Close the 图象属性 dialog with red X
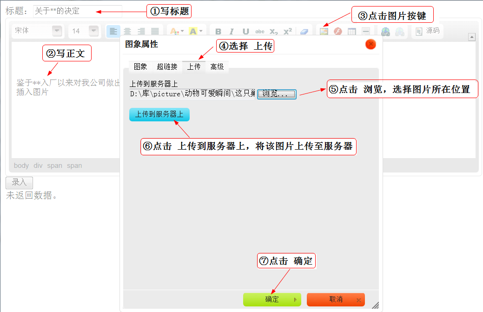The width and height of the screenshot is (483, 312). click(371, 44)
